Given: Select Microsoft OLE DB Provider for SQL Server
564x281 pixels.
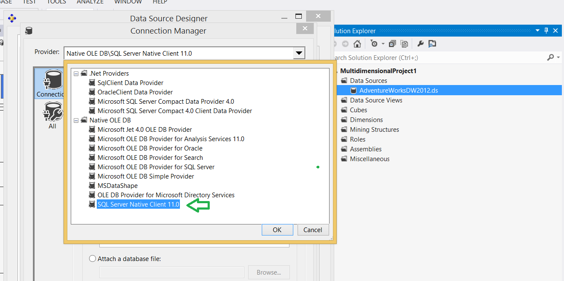Looking at the screenshot, I should point(156,167).
